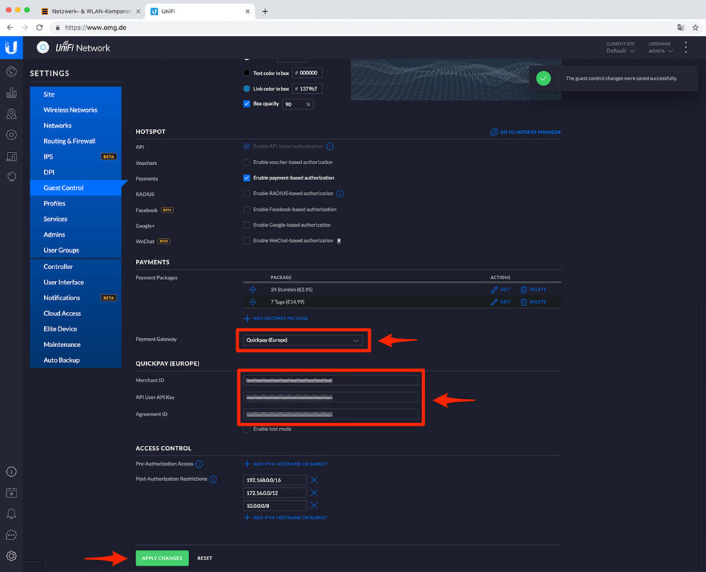
Task: Click the Apply Changes button
Action: (x=162, y=558)
